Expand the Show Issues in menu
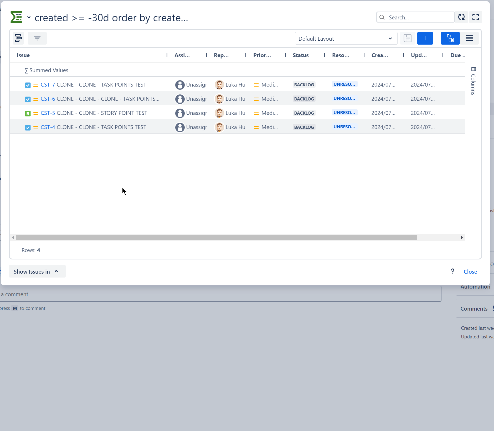The height and width of the screenshot is (431, 494). 37,272
